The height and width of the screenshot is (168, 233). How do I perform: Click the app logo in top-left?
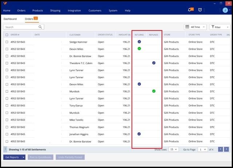pyautogui.click(x=5, y=3)
